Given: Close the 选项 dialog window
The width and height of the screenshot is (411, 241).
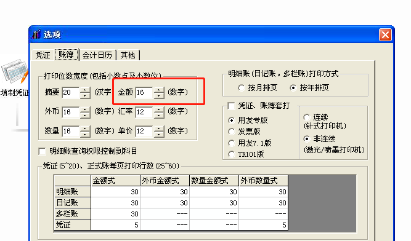Looking at the screenshot, I should click(x=385, y=34).
